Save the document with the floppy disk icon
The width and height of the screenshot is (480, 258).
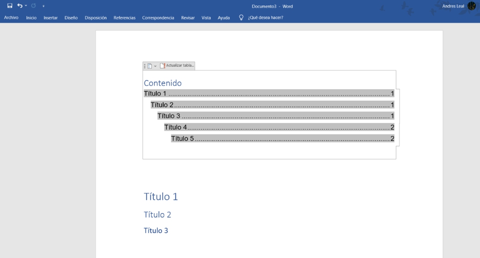click(10, 6)
